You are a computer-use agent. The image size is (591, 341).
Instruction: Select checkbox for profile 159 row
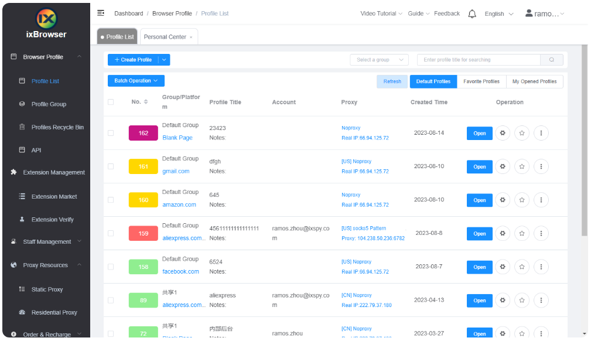pyautogui.click(x=111, y=233)
